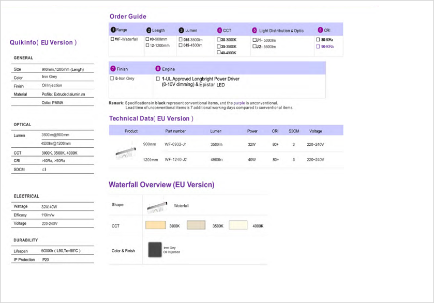Click the number 1 Range circle icon
Image resolution: width=434 pixels, height=303 pixels.
click(x=113, y=31)
